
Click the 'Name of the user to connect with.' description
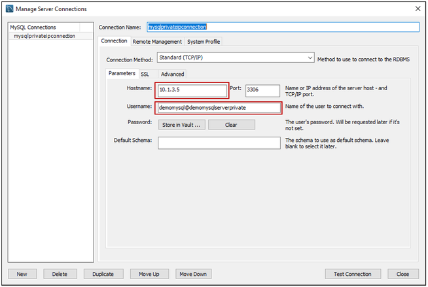click(325, 107)
